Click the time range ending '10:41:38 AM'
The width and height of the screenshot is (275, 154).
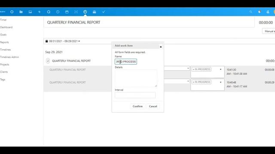pyautogui.click(x=237, y=72)
